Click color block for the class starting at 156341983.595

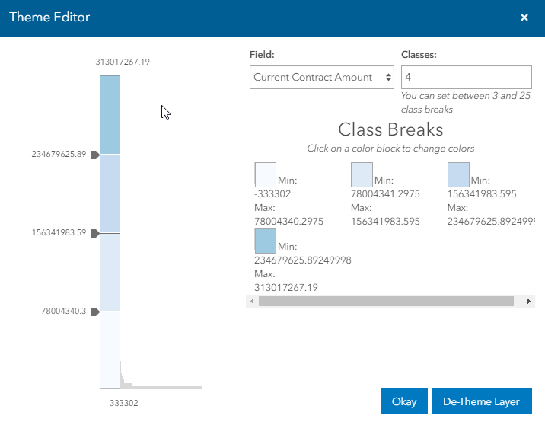tap(458, 175)
